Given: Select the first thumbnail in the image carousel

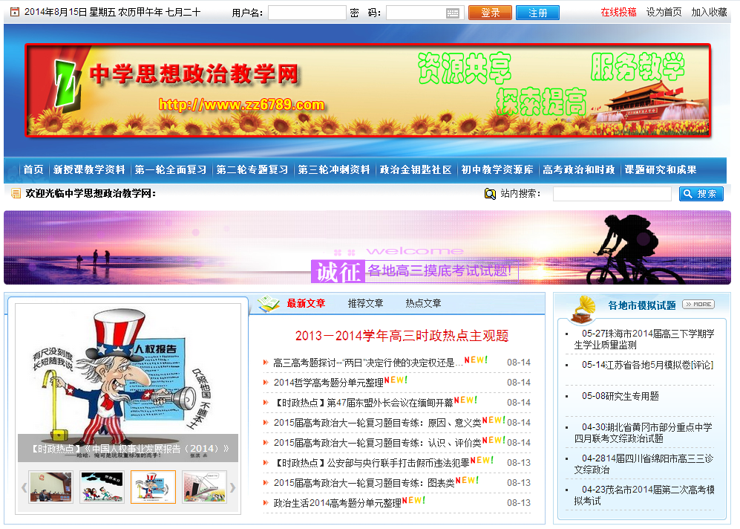Looking at the screenshot, I should (51, 487).
